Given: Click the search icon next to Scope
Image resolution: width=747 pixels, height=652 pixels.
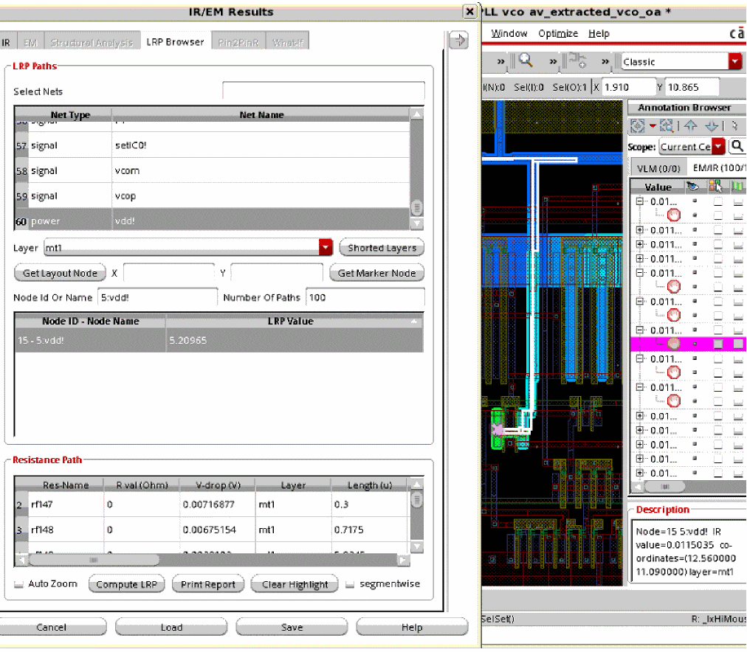Looking at the screenshot, I should click(x=737, y=146).
